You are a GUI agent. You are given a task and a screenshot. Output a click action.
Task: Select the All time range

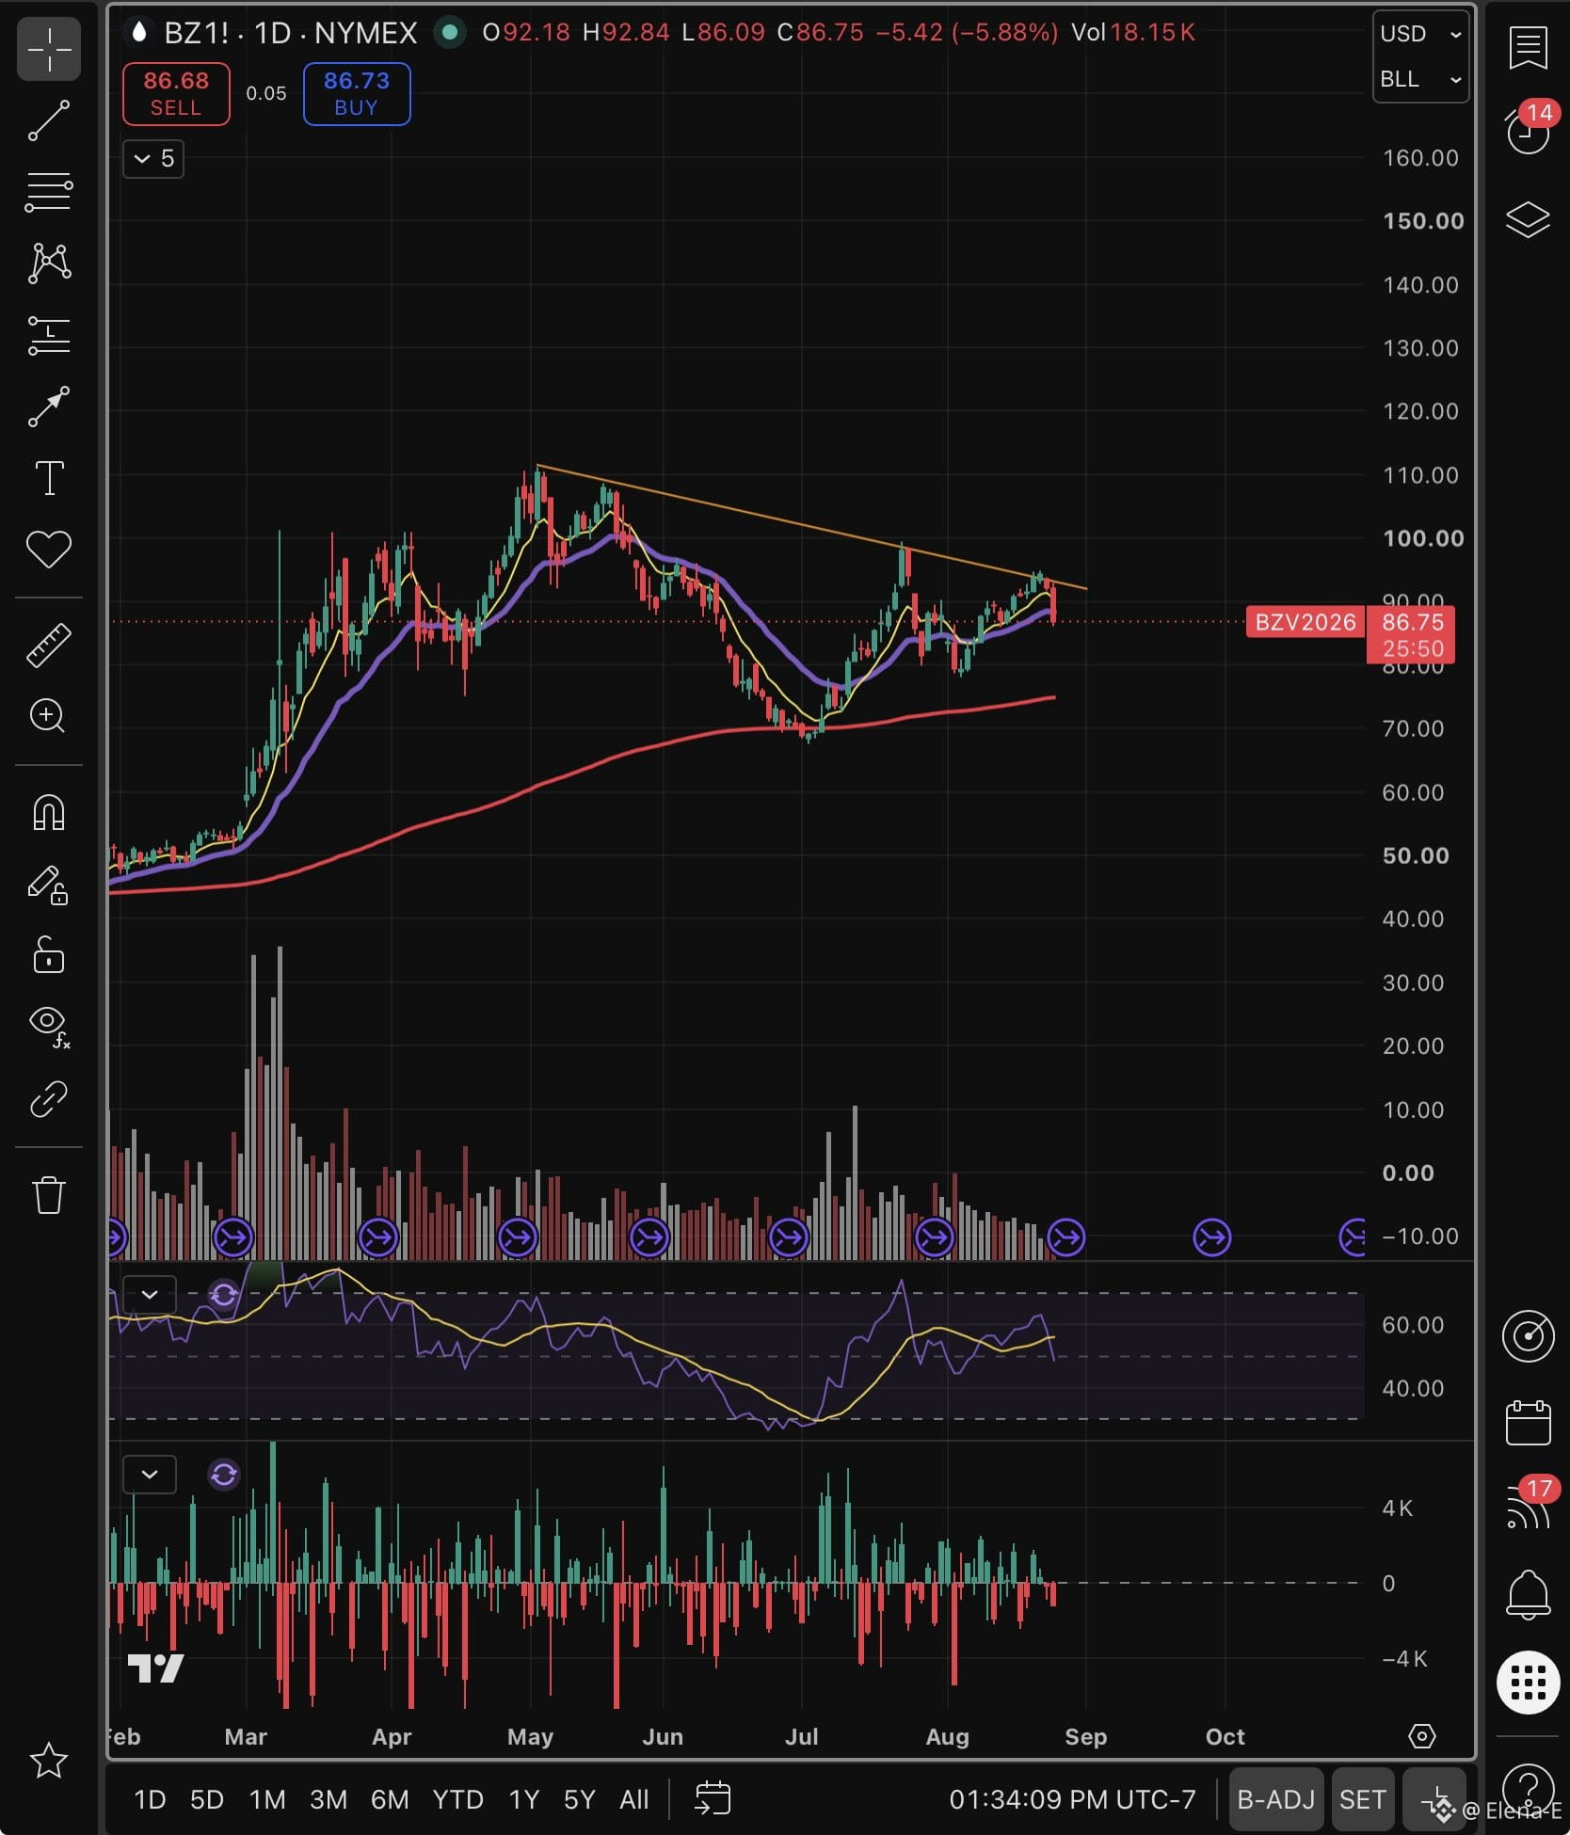coord(634,1799)
